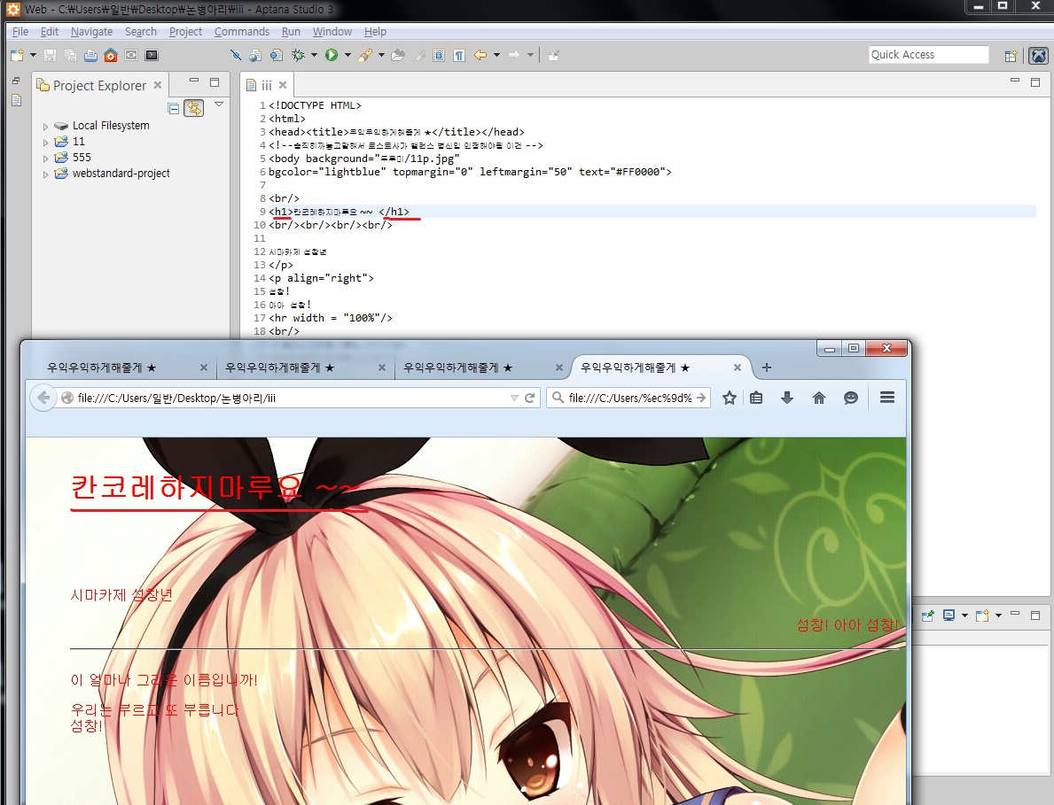The image size is (1054, 805).
Task: Click the open folder toolbar icon
Action: click(398, 55)
